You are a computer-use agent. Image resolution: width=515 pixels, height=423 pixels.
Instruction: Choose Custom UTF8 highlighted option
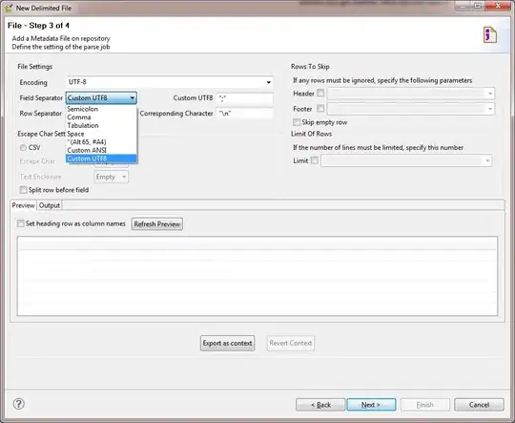[x=101, y=159]
